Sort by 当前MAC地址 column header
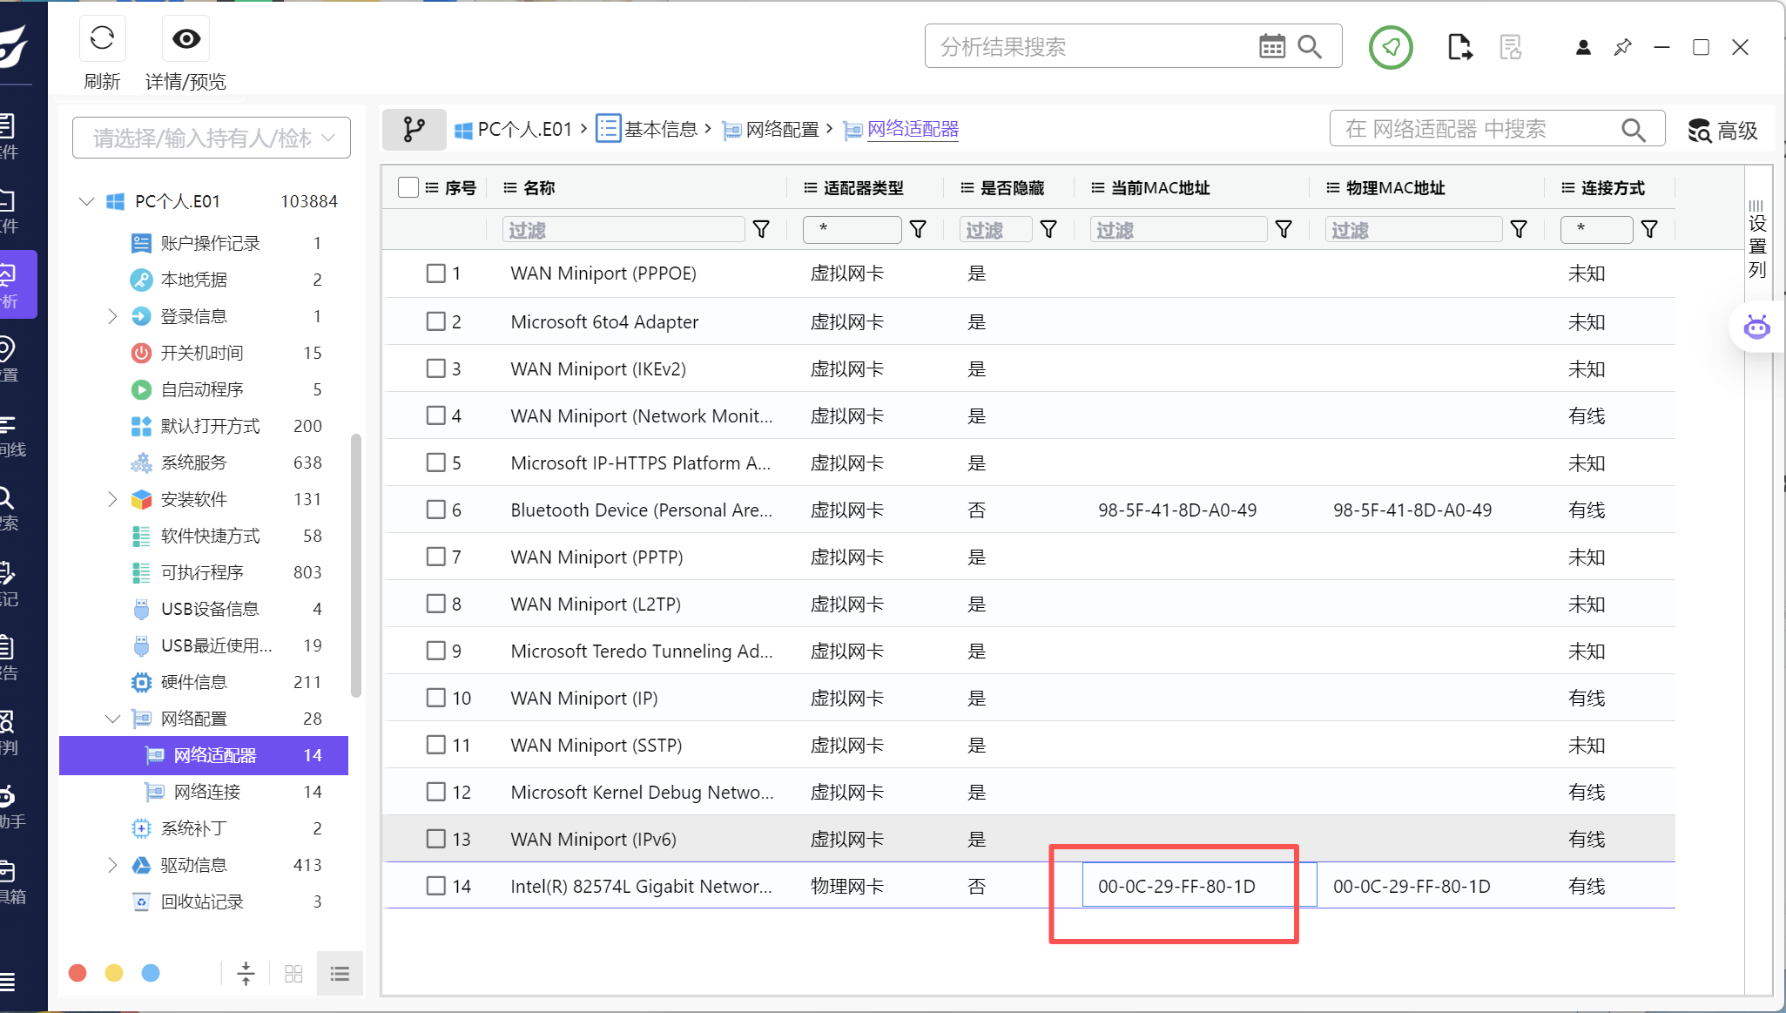Image resolution: width=1786 pixels, height=1013 pixels. [1161, 187]
